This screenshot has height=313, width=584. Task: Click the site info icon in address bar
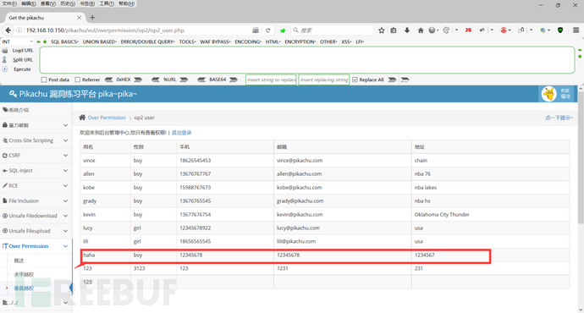point(19,30)
